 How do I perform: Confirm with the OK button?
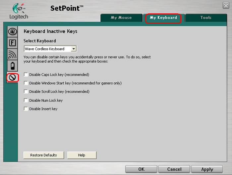coord(141,169)
